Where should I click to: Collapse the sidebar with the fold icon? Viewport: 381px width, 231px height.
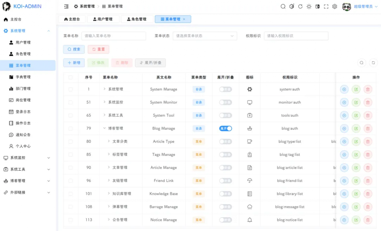[66, 7]
